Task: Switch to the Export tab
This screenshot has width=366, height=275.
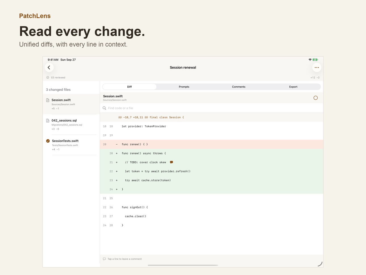Action: pyautogui.click(x=293, y=87)
